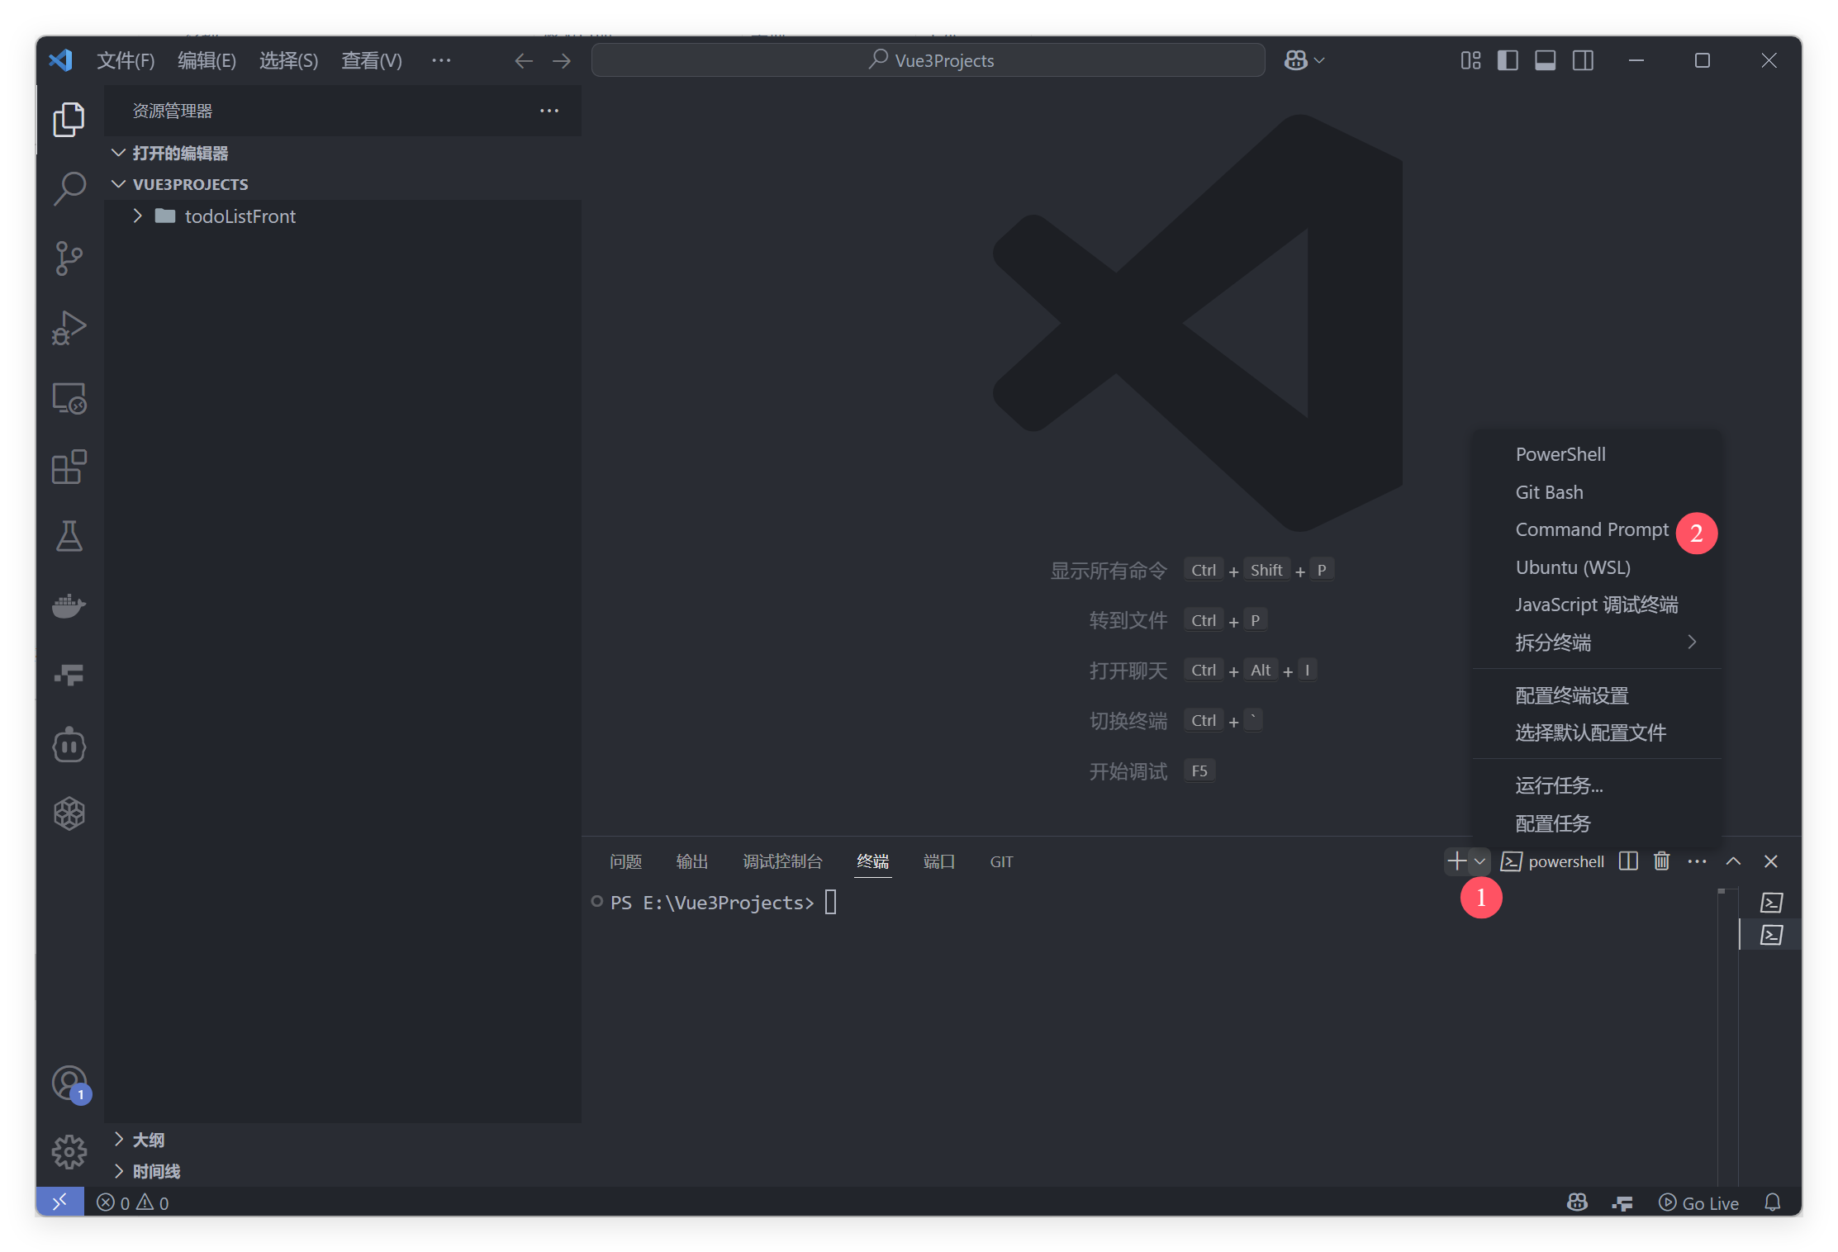Expand the todoListFront folder

tap(343, 216)
